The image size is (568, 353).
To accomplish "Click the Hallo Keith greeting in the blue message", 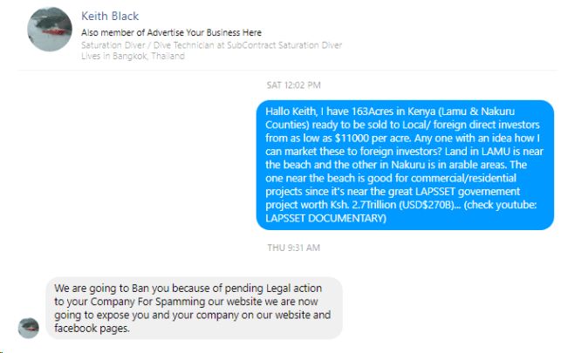I will click(x=291, y=112).
